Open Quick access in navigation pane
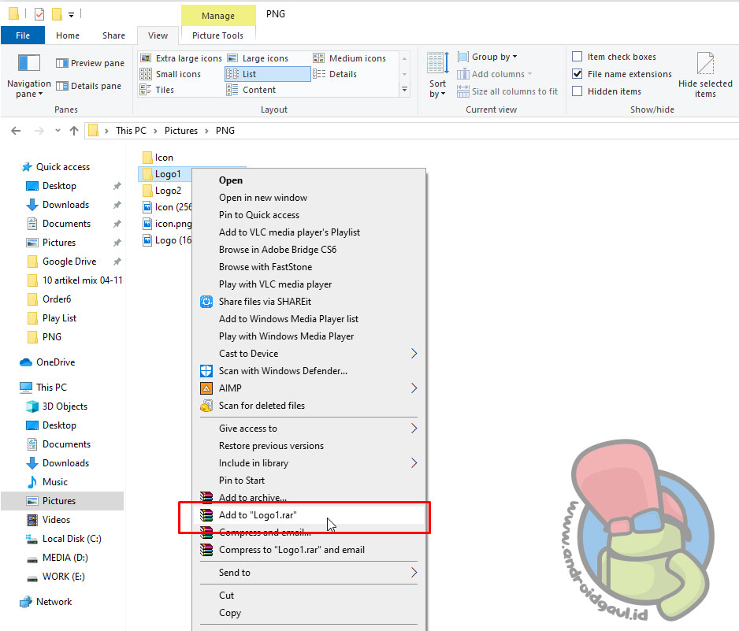The image size is (739, 631). coord(63,167)
